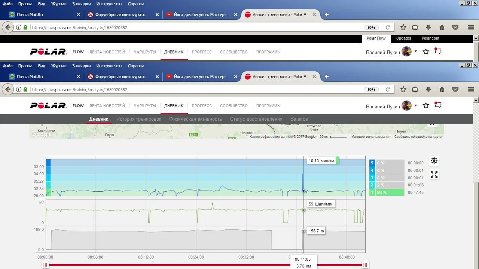Open the Balance tab
The image size is (479, 269).
(299, 119)
